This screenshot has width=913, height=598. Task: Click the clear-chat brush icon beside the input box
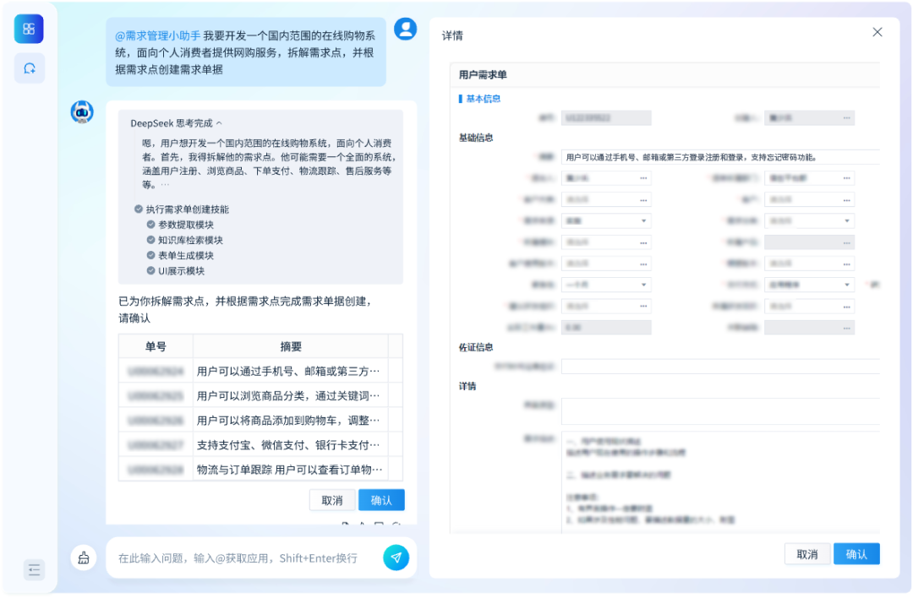coord(83,557)
